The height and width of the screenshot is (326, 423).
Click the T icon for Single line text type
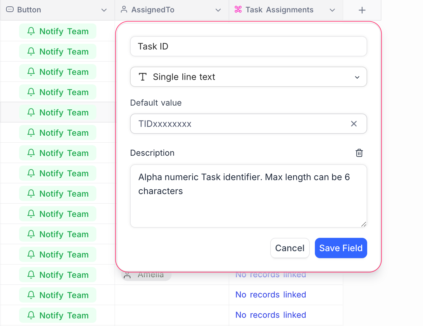point(143,77)
